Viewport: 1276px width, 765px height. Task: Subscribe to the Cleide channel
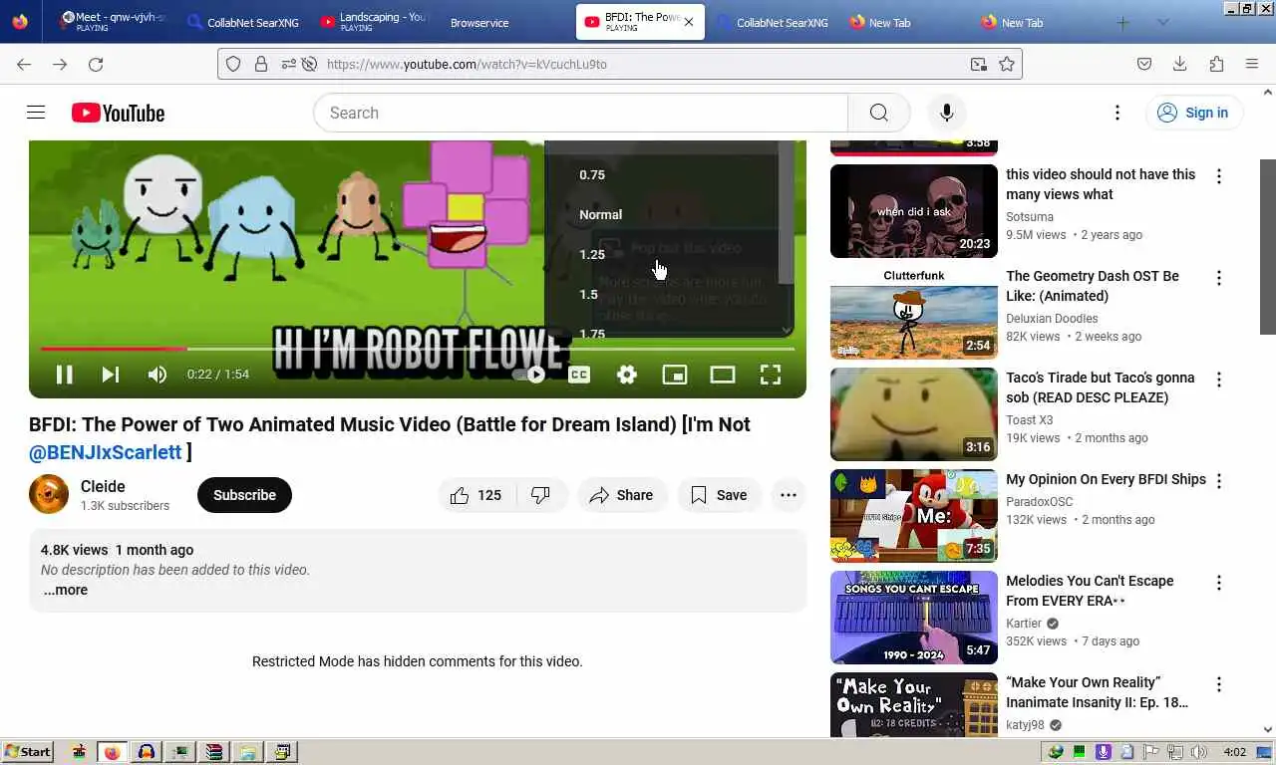point(244,495)
